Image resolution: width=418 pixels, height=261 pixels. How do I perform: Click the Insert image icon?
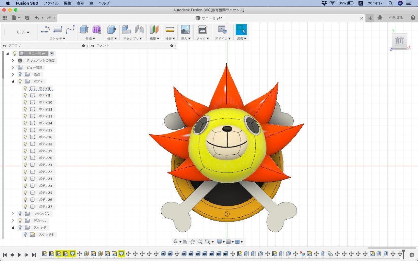185,29
